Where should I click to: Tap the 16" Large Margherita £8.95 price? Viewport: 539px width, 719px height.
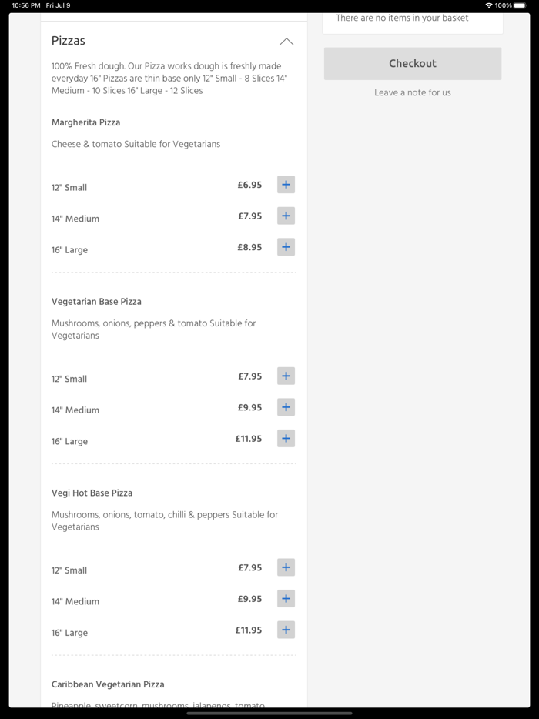249,247
